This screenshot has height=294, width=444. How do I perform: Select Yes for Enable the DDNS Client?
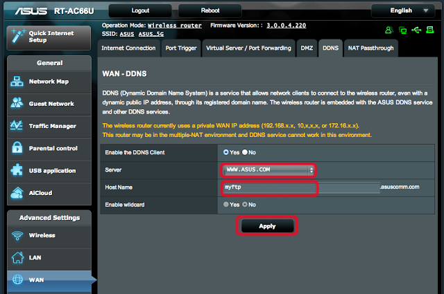[226, 152]
